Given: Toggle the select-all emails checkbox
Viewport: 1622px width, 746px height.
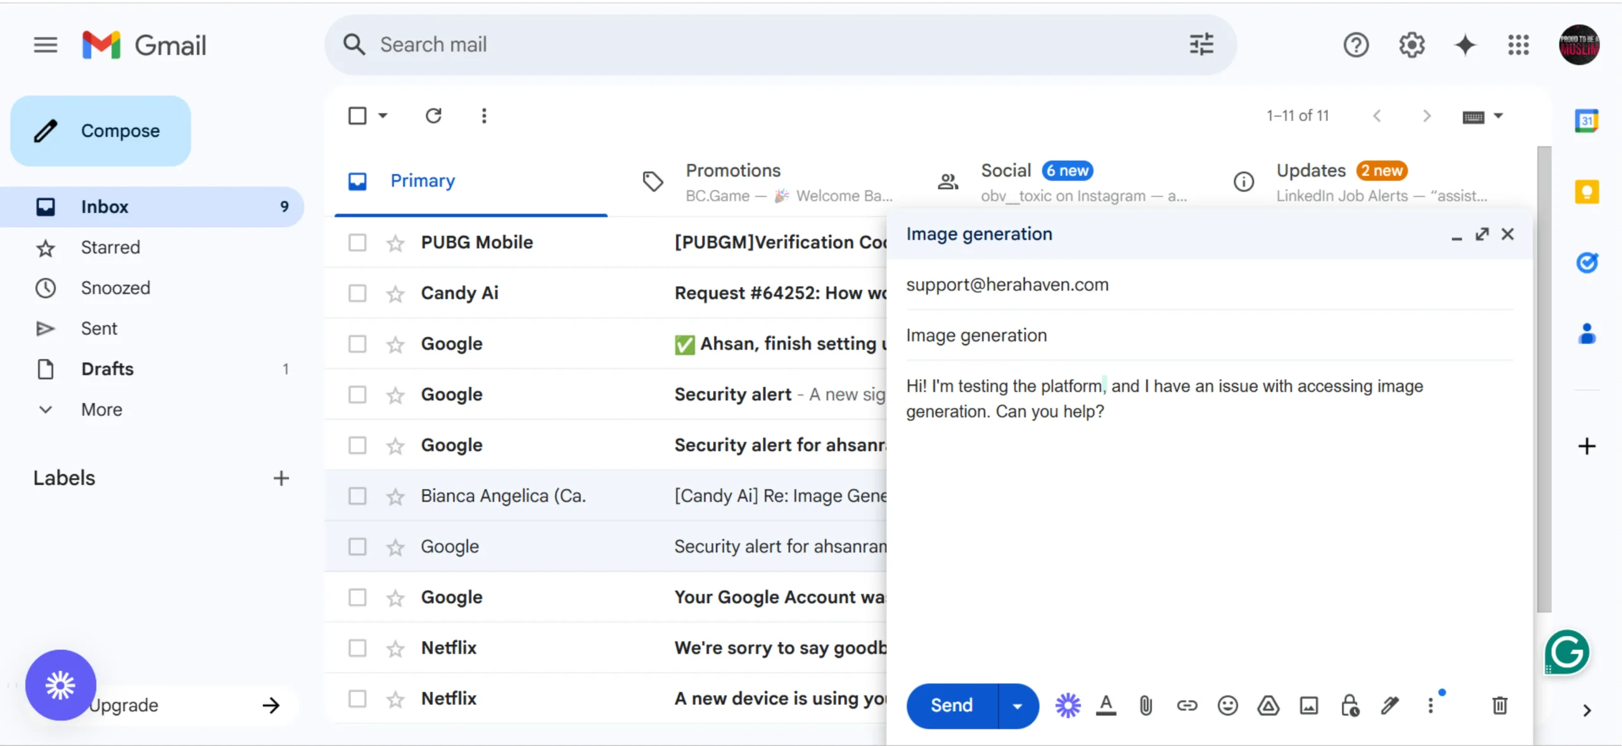Looking at the screenshot, I should click(x=357, y=116).
